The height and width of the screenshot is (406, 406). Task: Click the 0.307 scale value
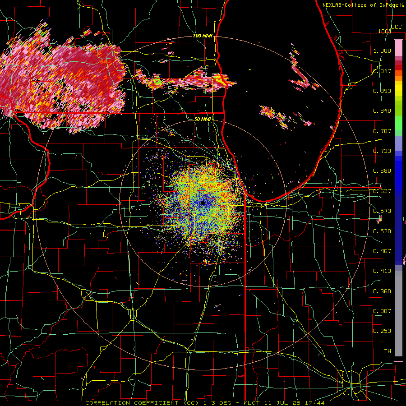(382, 311)
